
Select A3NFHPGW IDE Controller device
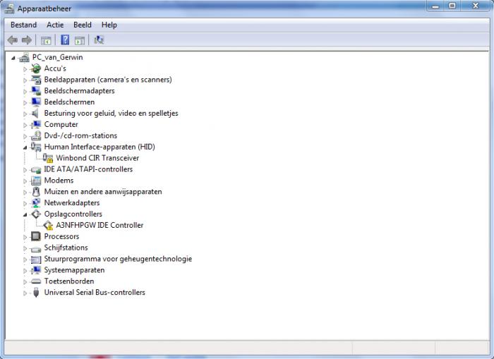pos(100,225)
